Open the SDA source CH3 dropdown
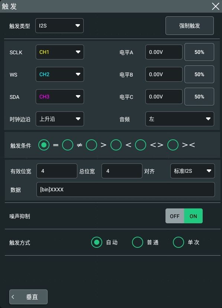This screenshot has width=222, height=308. tap(60, 97)
